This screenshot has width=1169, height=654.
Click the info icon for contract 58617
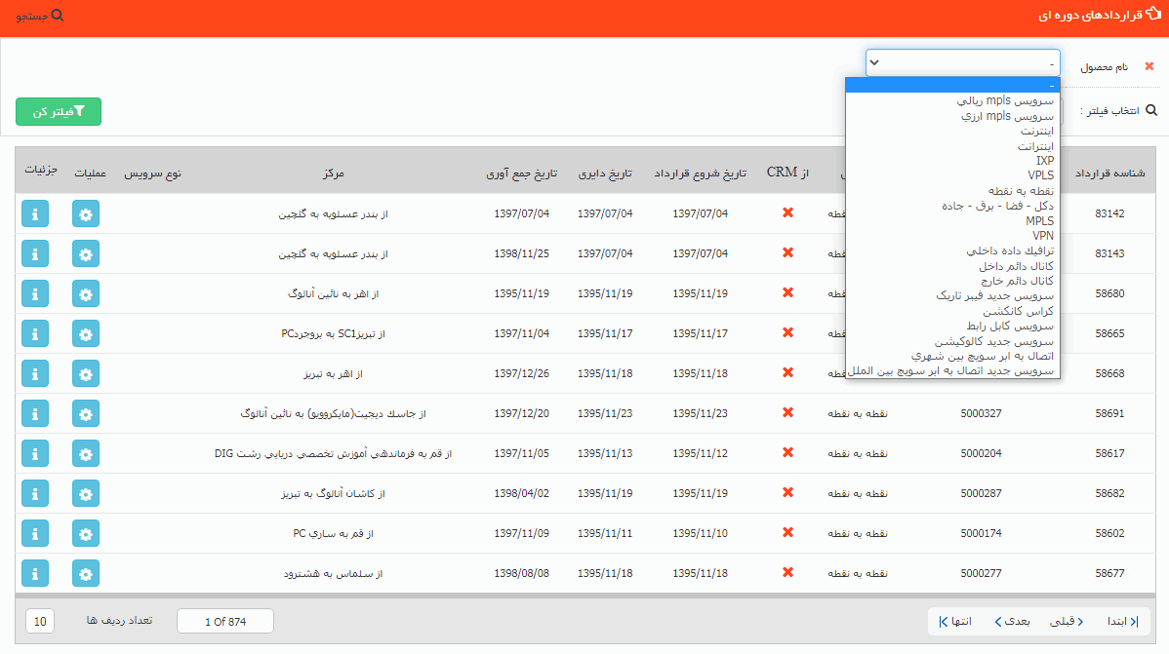coord(35,453)
